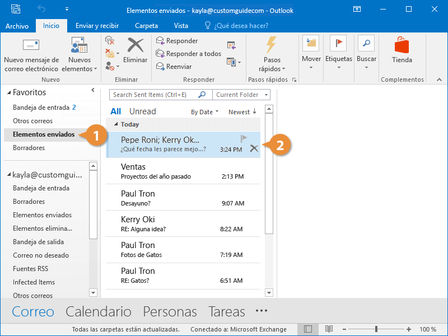Image resolution: width=448 pixels, height=336 pixels.
Task: Open the Archivo menu tab
Action: 17,26
